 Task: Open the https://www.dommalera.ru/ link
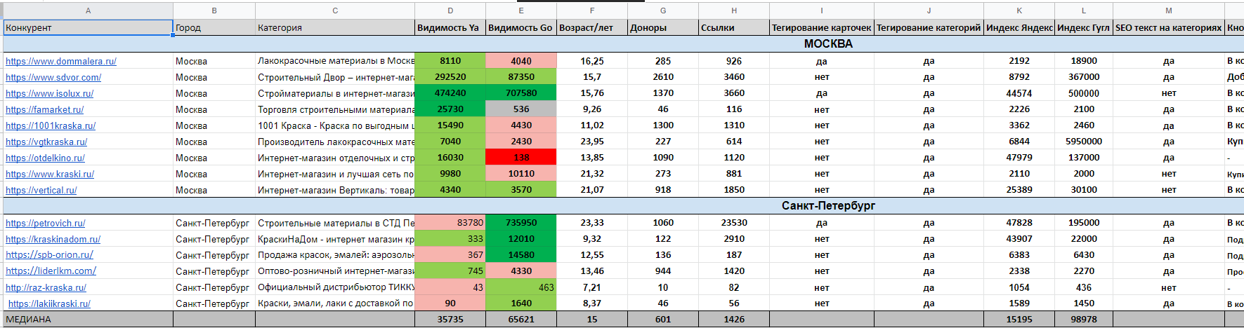coord(61,61)
